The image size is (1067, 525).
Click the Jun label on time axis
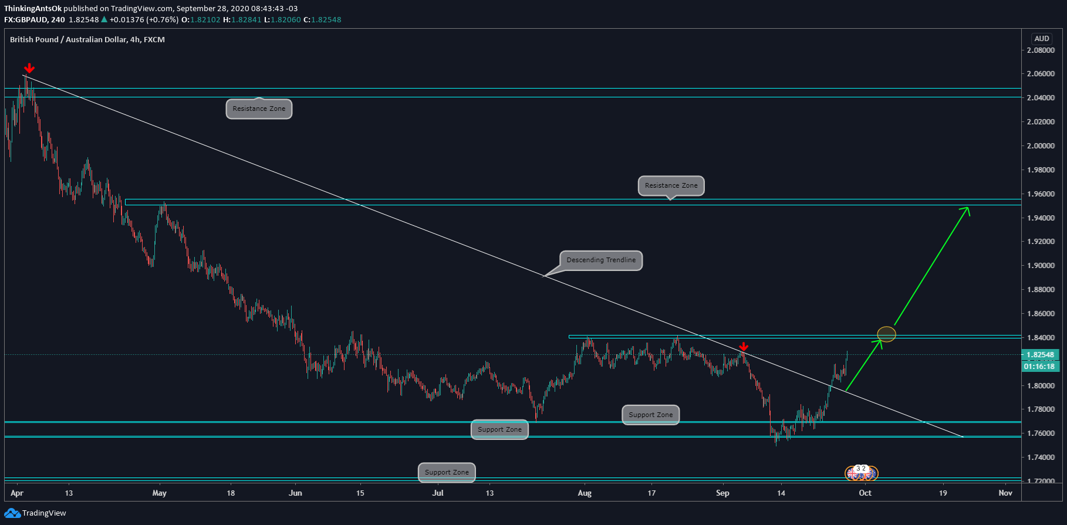[x=295, y=493]
